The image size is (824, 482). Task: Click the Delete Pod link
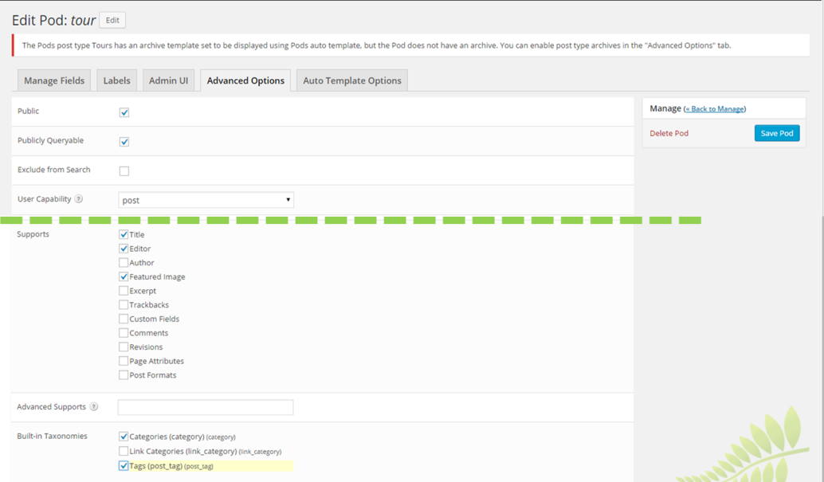tap(669, 133)
